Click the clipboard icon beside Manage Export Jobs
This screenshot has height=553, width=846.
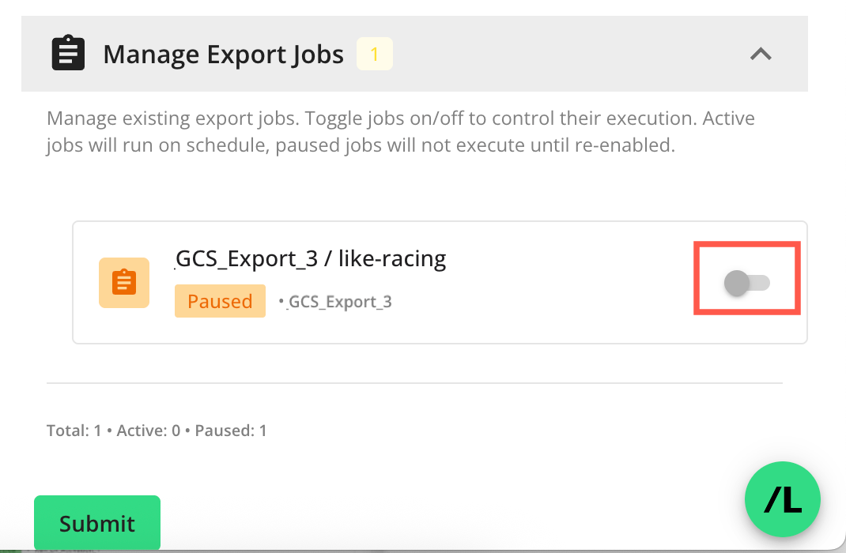68,54
